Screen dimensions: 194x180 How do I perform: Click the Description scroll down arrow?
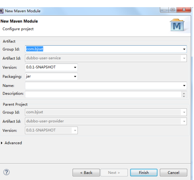tap(184, 96)
